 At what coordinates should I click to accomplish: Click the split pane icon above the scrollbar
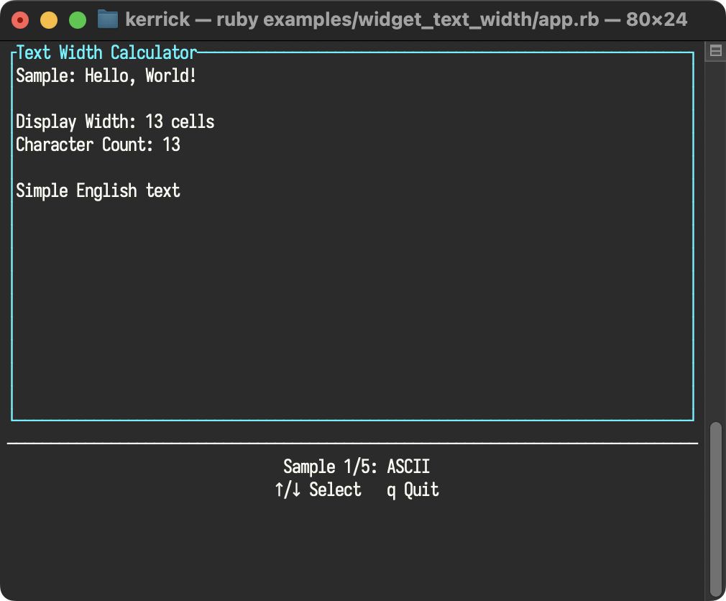(x=715, y=50)
